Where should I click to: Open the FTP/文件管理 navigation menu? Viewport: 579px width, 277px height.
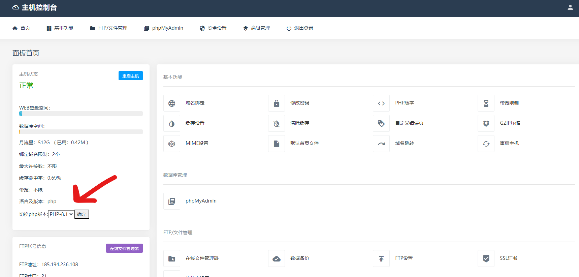point(109,28)
